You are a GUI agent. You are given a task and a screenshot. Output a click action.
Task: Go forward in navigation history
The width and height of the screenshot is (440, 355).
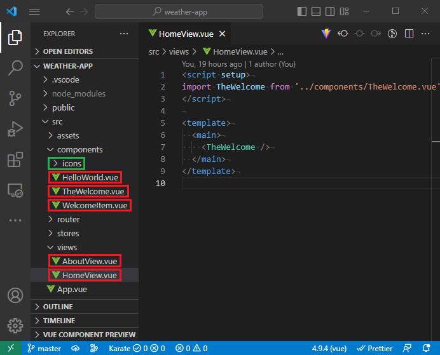tap(84, 12)
